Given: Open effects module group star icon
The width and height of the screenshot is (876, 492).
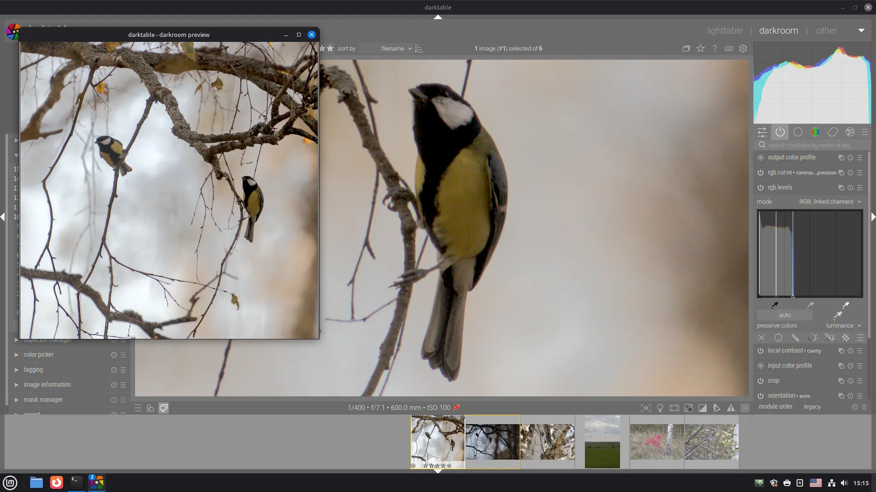Looking at the screenshot, I should point(850,132).
